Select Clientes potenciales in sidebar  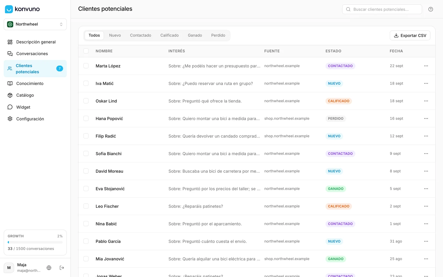(35, 69)
